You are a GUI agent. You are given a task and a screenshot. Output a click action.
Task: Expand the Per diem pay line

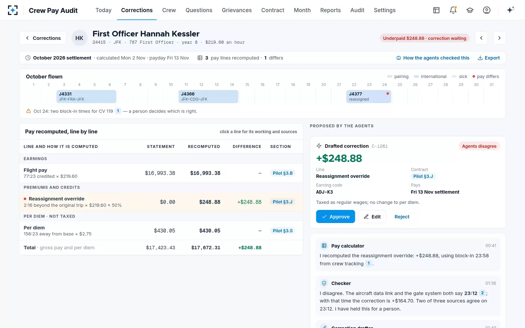coord(161,231)
